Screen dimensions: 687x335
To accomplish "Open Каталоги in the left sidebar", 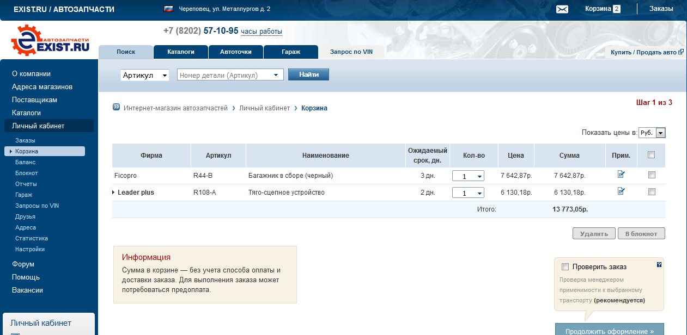I will click(26, 113).
